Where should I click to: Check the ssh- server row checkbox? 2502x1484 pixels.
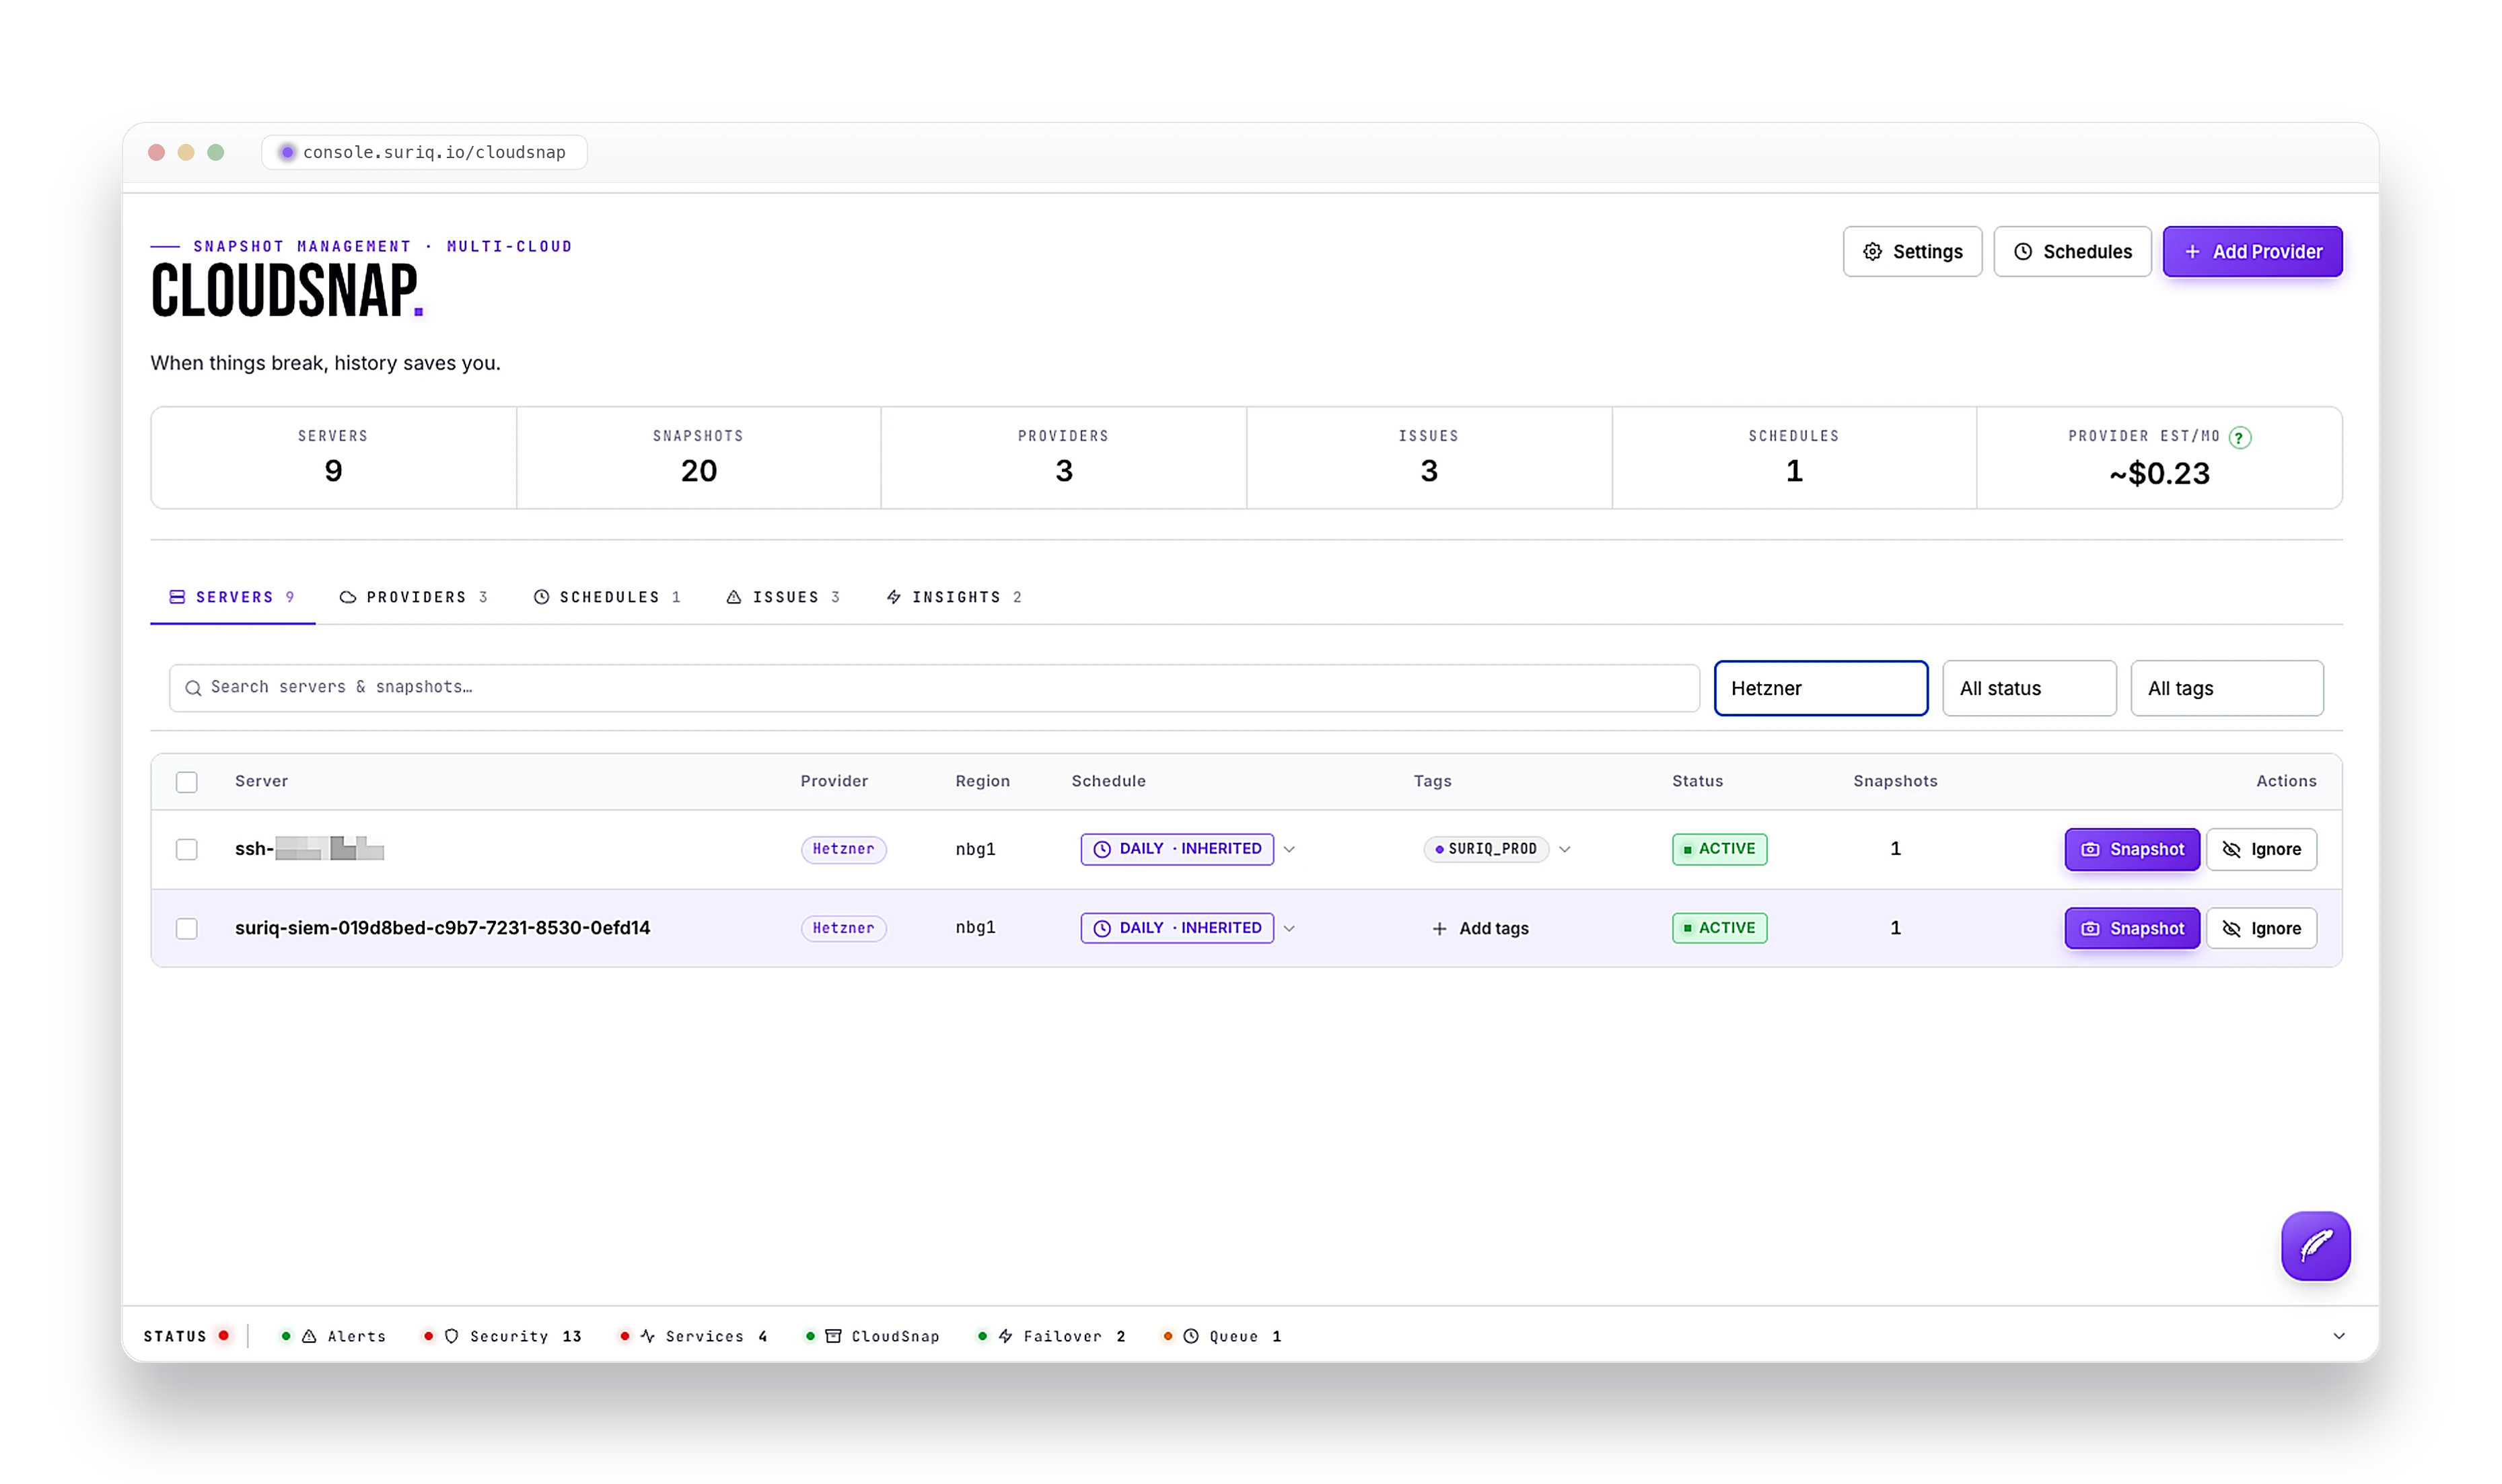(187, 849)
